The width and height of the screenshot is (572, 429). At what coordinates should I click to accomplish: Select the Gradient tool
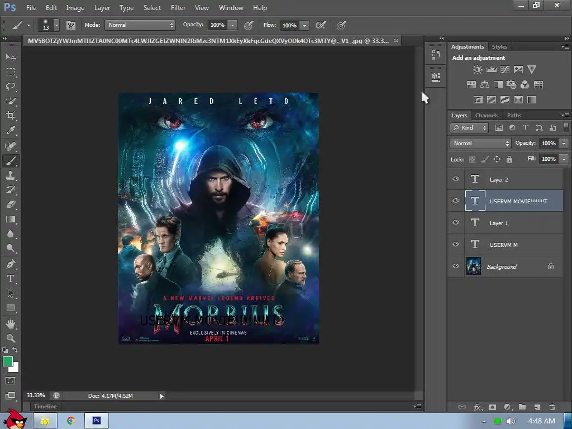click(x=11, y=219)
